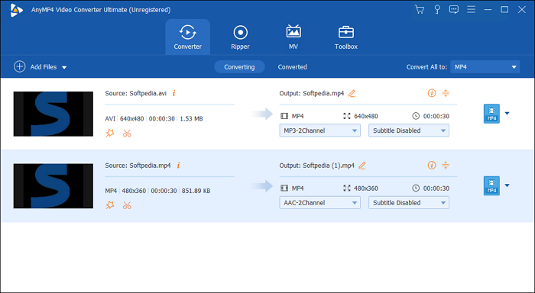Open the effects editor for Softpedia.mp4
The height and width of the screenshot is (293, 535).
110,205
